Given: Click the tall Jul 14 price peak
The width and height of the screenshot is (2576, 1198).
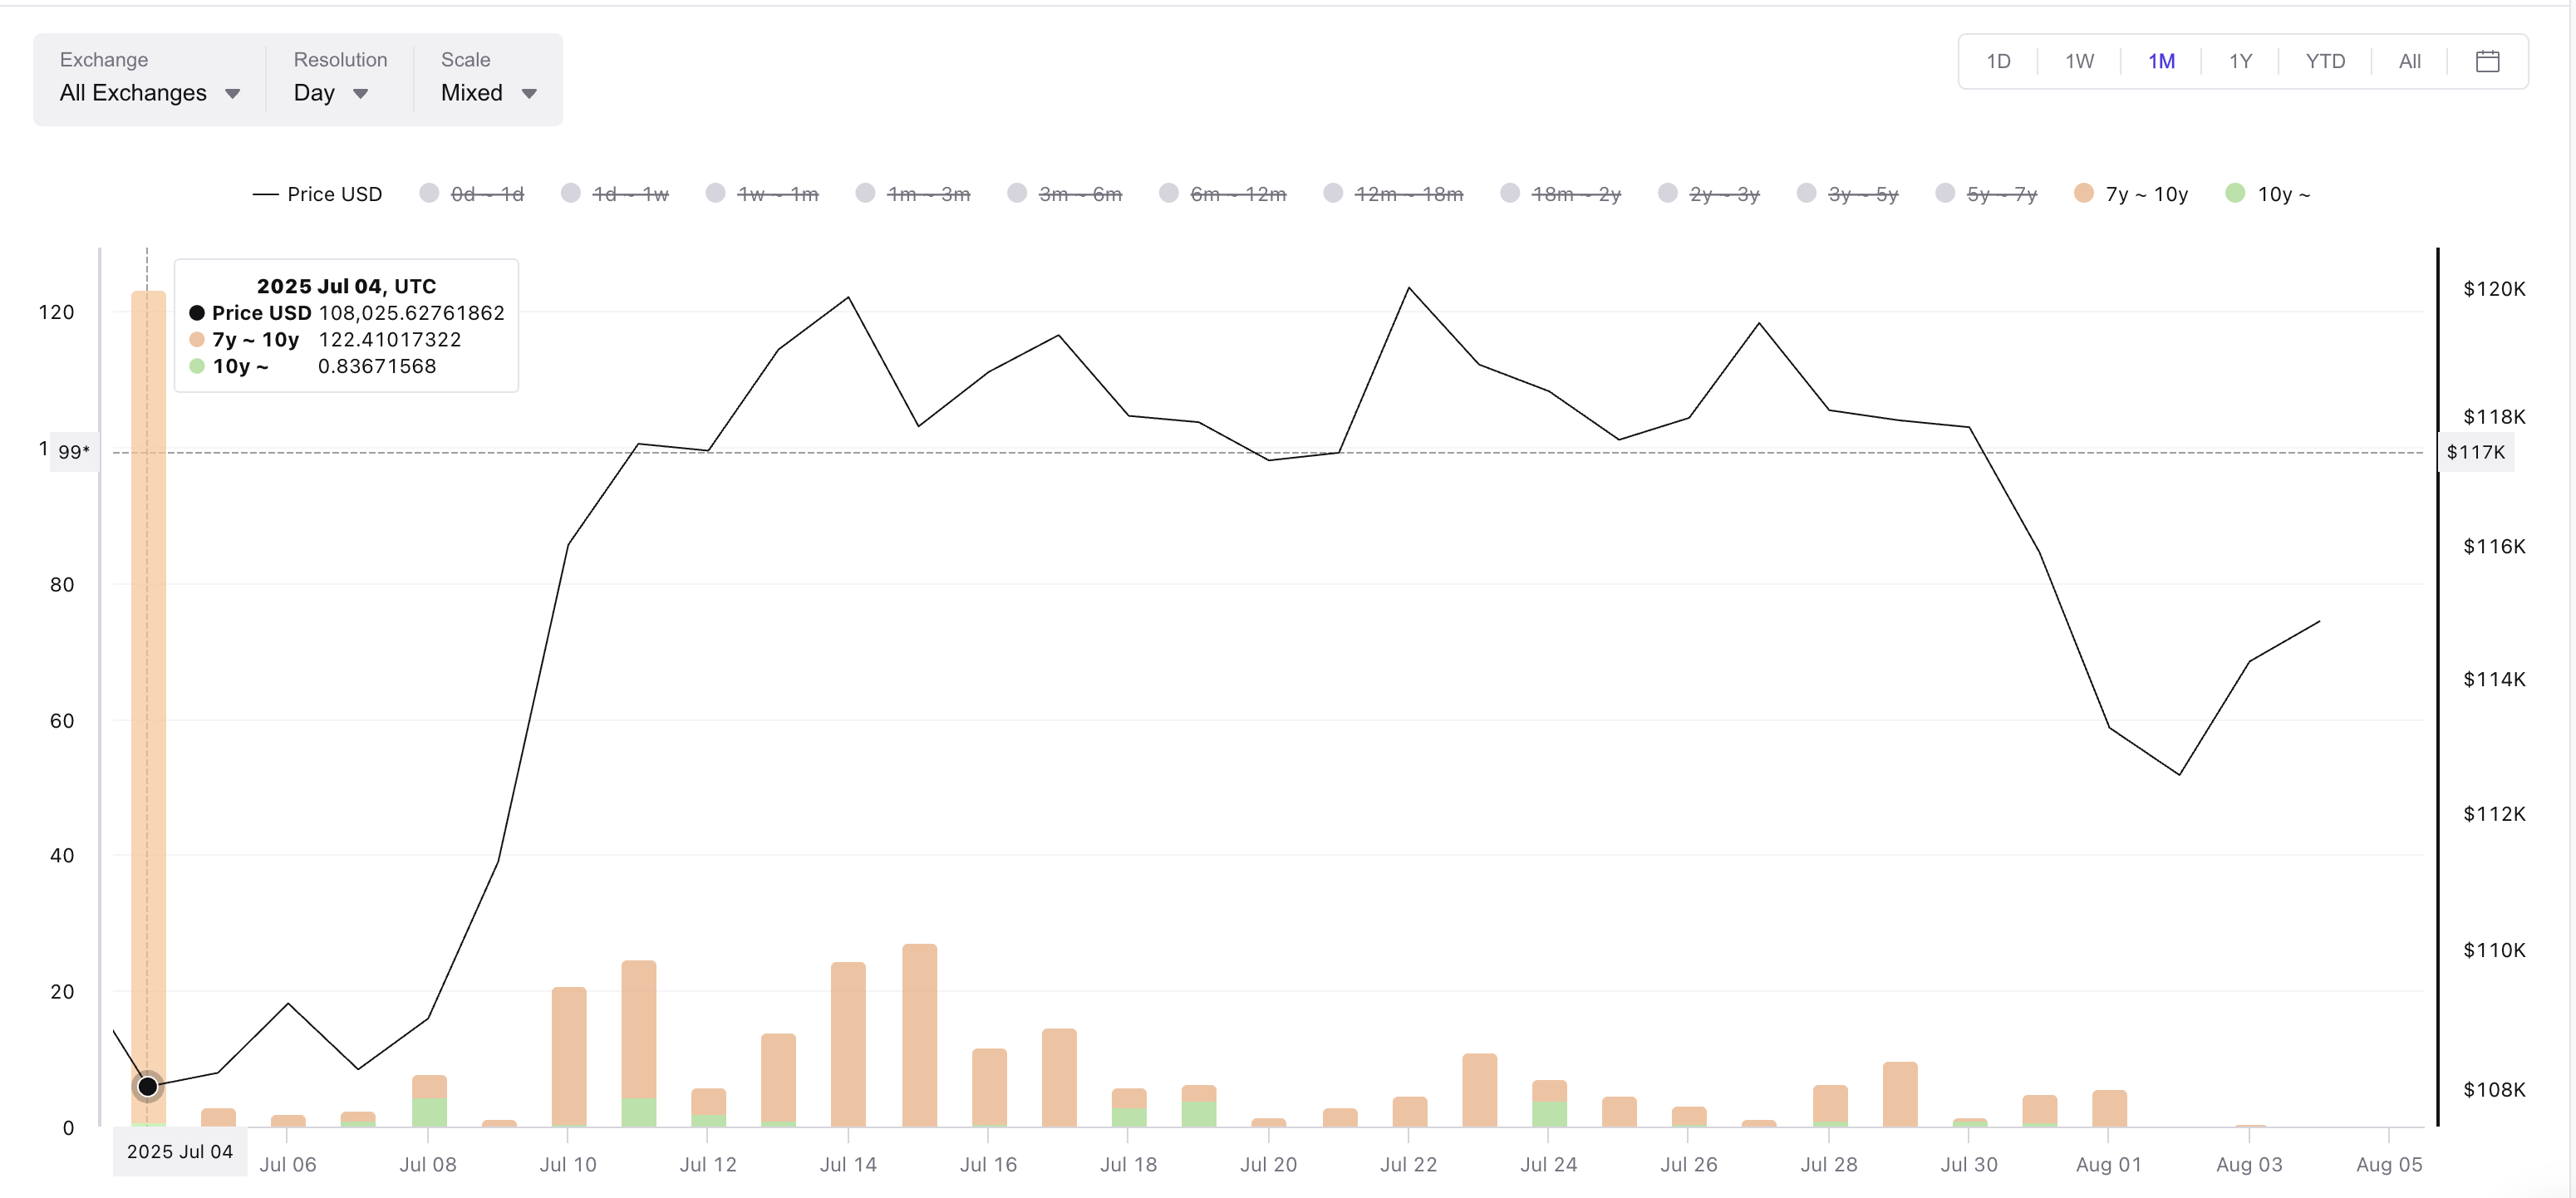Looking at the screenshot, I should (848, 297).
